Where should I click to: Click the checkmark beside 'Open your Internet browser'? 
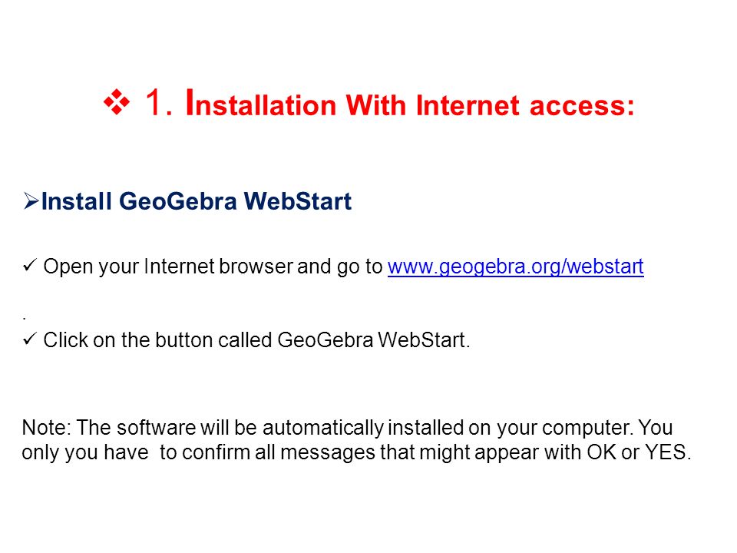pos(30,265)
